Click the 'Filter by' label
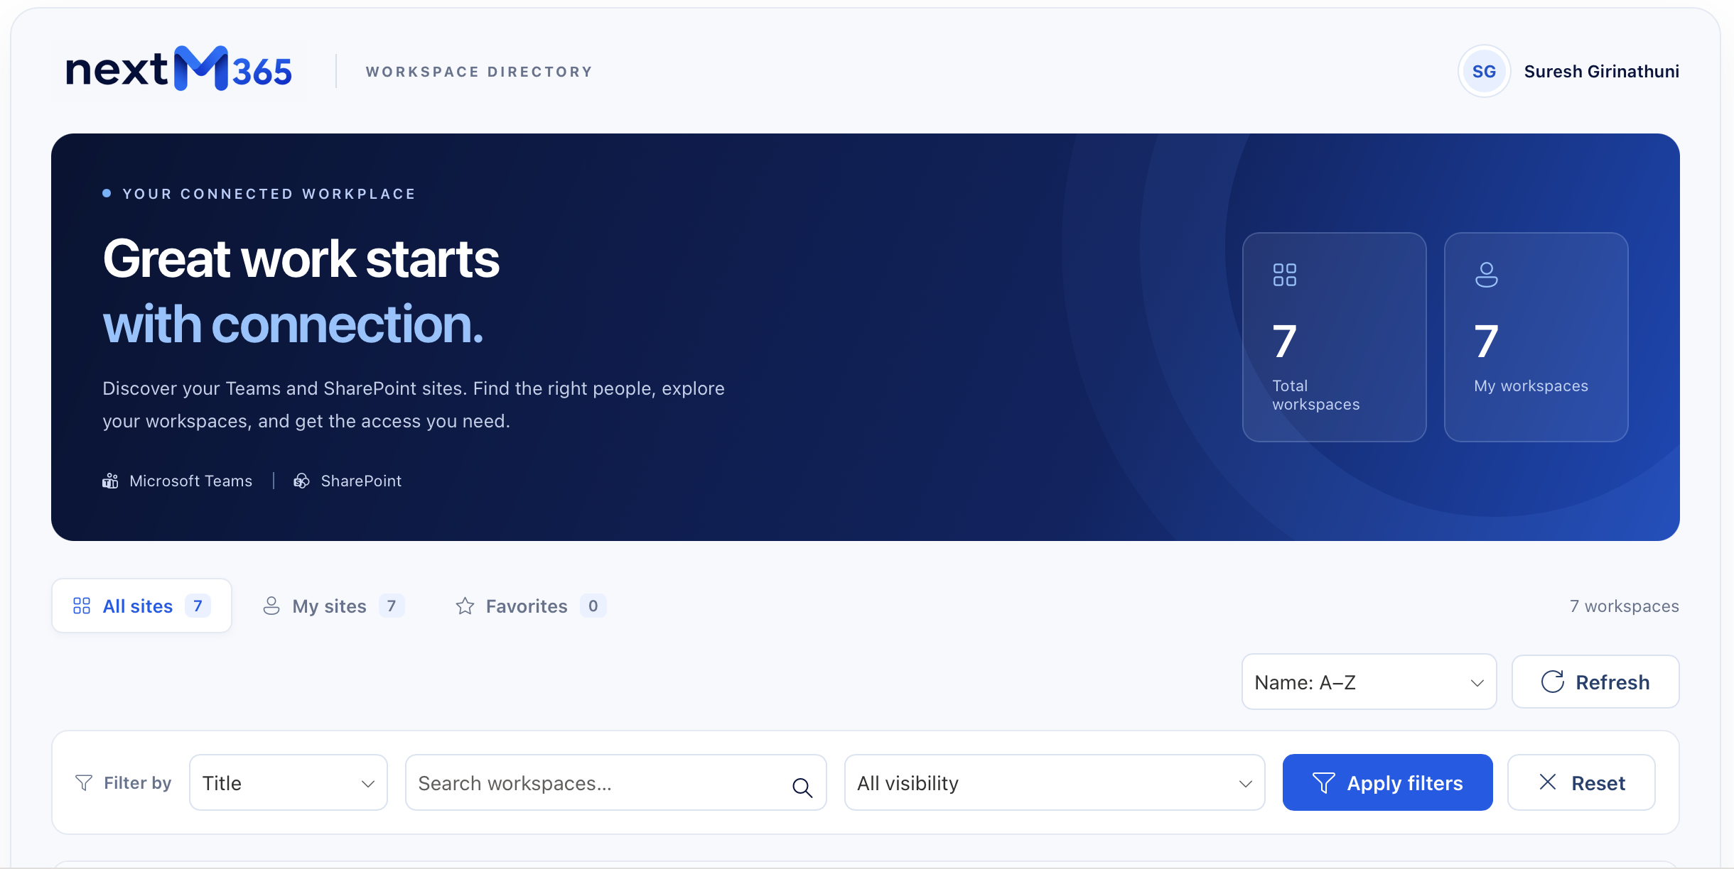This screenshot has width=1734, height=869. coord(137,782)
